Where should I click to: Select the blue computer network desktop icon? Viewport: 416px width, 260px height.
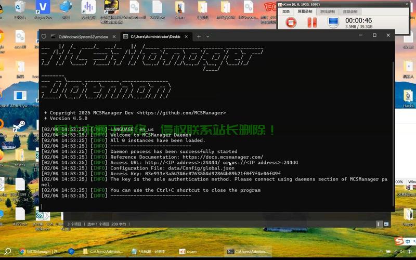coord(66,10)
